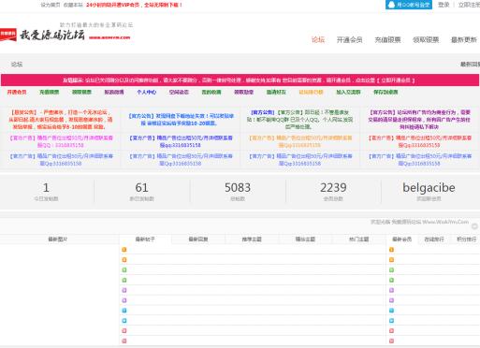Image resolution: width=480 pixels, height=348 pixels.
Task: Switch to the 热门主题 tab
Action: (x=358, y=239)
